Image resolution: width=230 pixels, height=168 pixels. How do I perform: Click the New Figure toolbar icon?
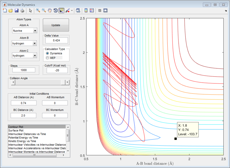tap(5, 11)
